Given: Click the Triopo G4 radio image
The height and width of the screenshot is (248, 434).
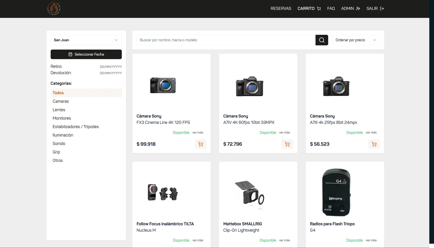Looking at the screenshot, I should (336, 192).
